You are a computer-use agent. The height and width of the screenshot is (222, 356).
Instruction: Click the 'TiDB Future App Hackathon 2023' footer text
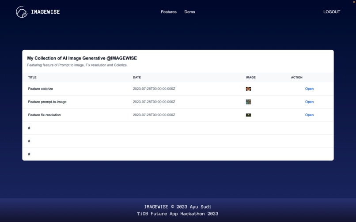[178, 214]
